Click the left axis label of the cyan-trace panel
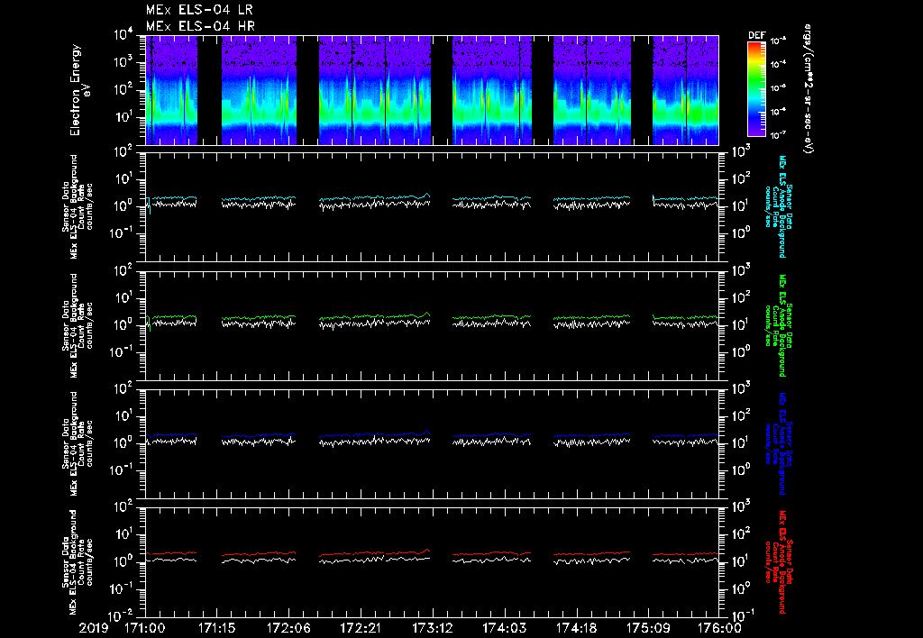The image size is (923, 638). (x=78, y=206)
